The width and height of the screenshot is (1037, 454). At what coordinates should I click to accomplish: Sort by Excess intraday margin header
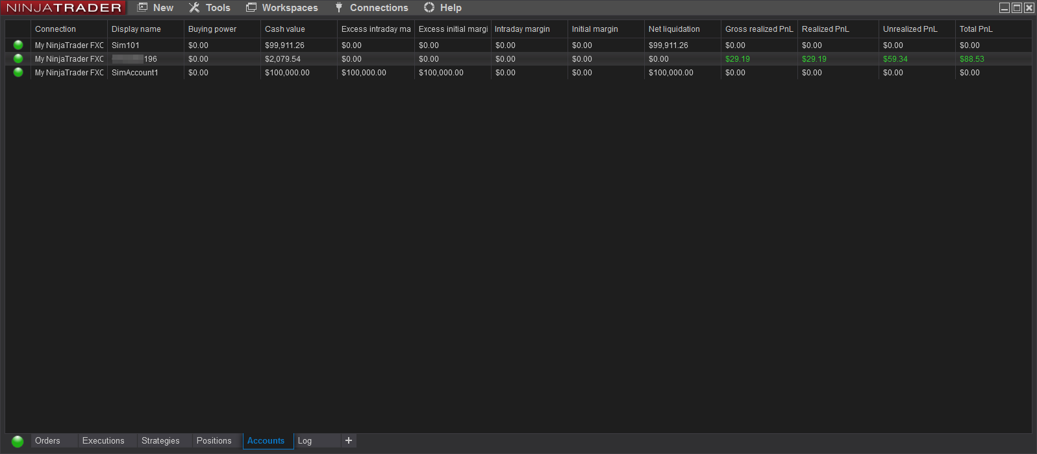tap(375, 29)
